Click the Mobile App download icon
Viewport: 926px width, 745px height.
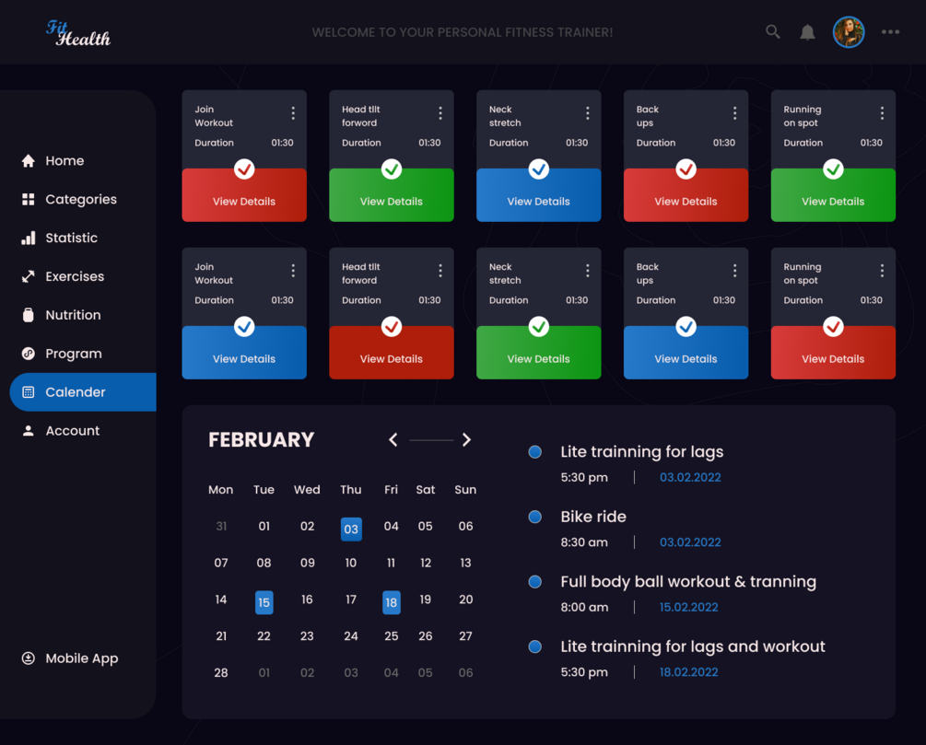point(28,658)
